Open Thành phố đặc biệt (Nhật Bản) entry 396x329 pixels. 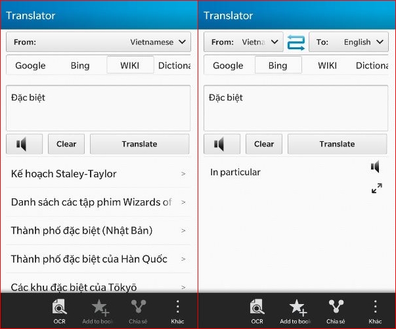pos(99,230)
